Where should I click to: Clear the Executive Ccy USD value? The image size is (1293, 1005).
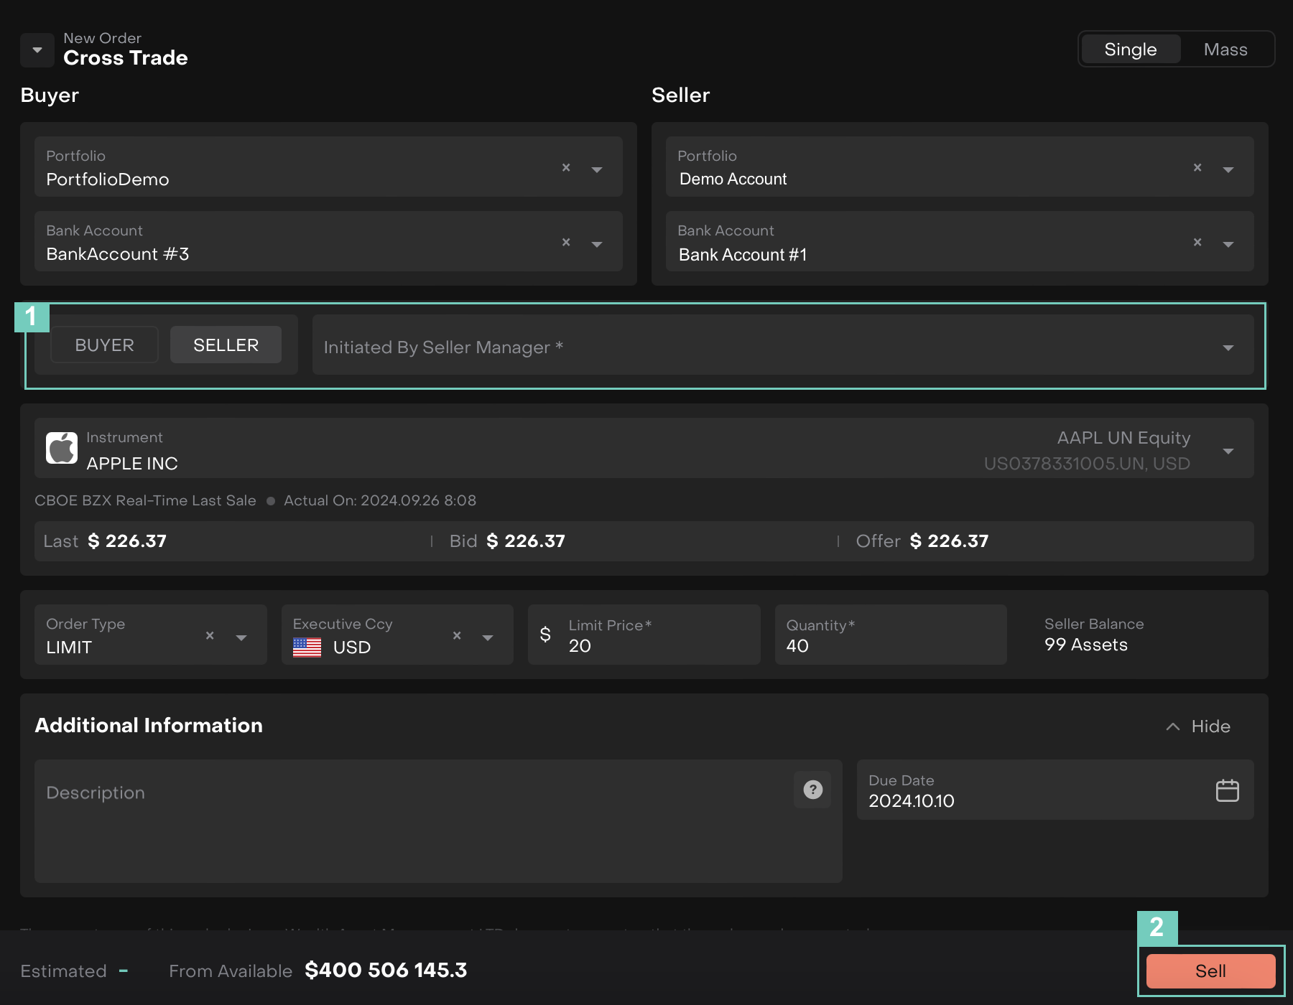click(457, 635)
